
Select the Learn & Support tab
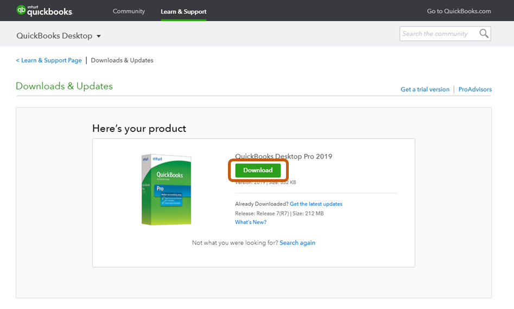183,11
